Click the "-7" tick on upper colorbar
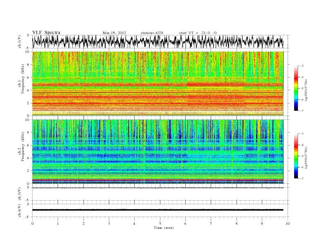 pyautogui.click(x=302, y=111)
